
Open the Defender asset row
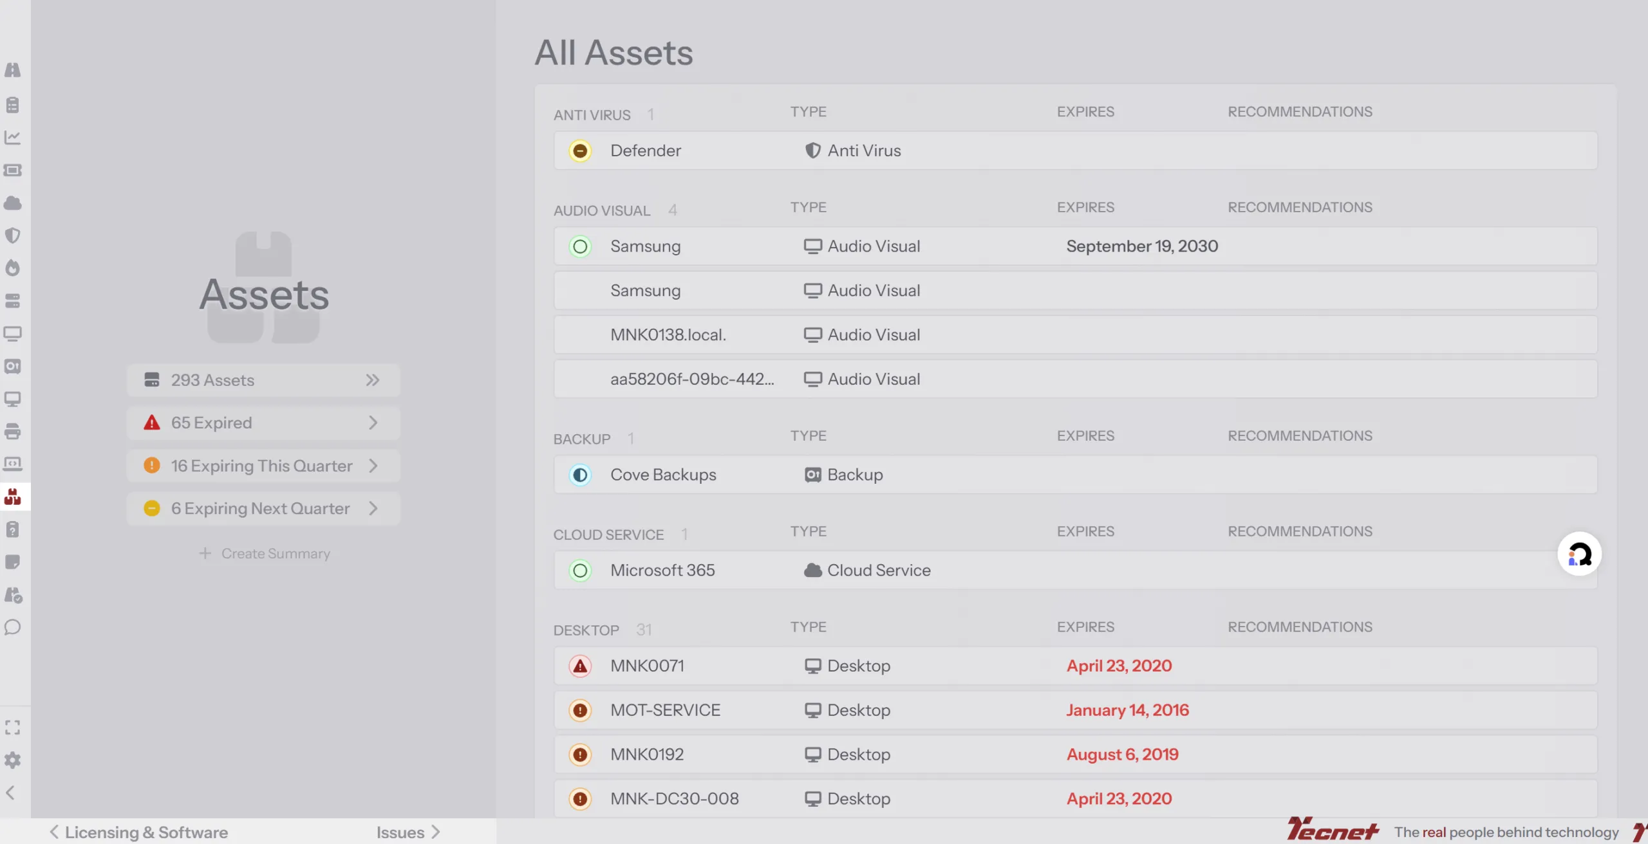click(1075, 151)
